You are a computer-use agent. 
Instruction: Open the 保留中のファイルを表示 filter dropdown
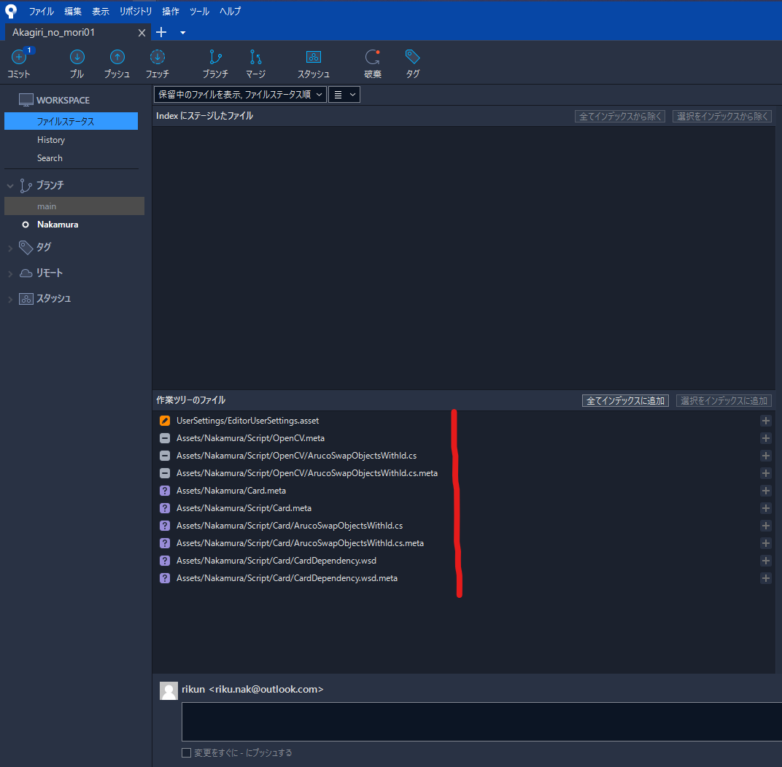click(x=240, y=94)
